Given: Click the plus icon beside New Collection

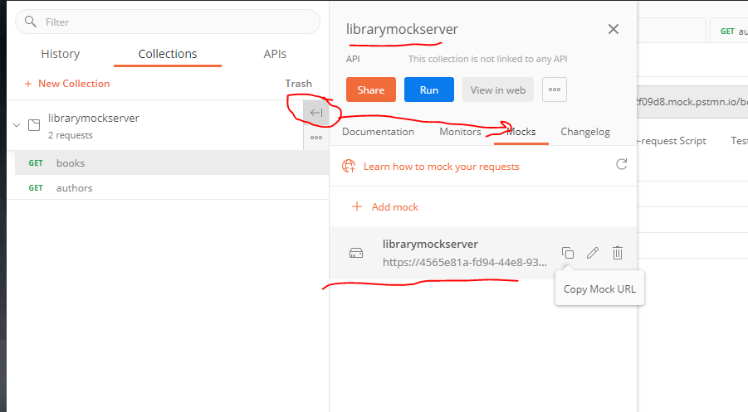Looking at the screenshot, I should click(28, 84).
